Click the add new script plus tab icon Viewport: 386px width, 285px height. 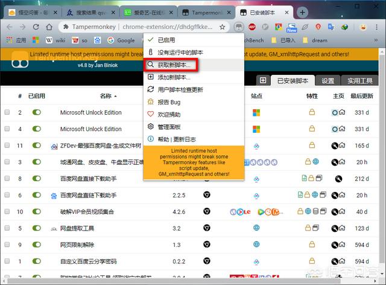(263, 80)
